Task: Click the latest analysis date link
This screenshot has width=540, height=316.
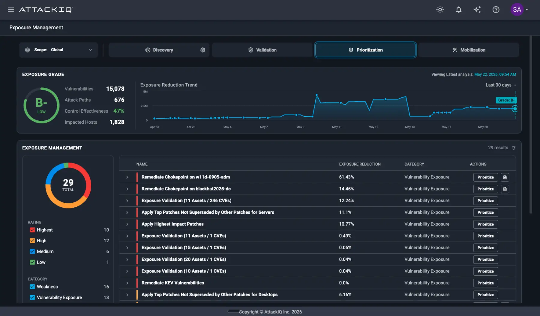Action: click(x=495, y=75)
